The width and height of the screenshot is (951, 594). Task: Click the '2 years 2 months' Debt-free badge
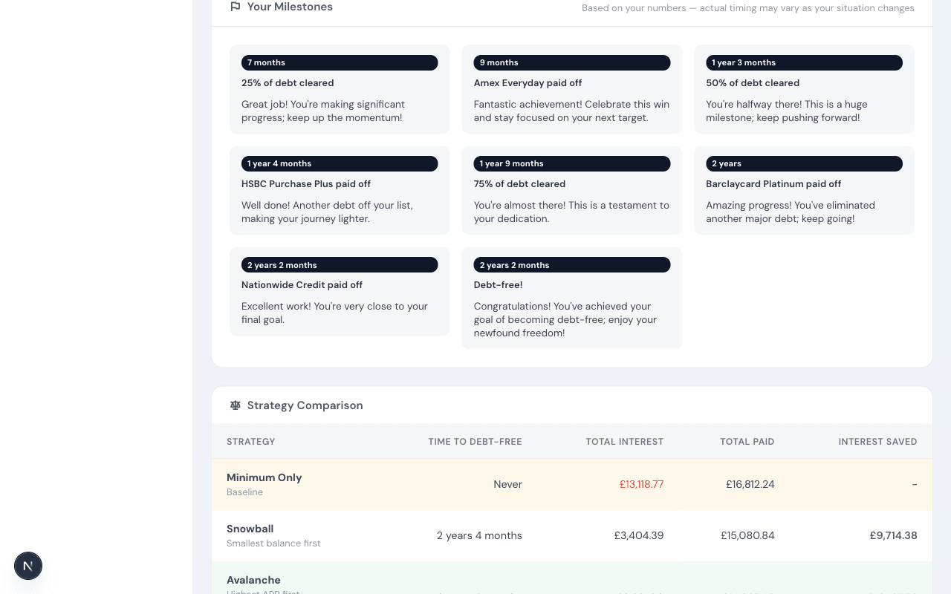[572, 264]
